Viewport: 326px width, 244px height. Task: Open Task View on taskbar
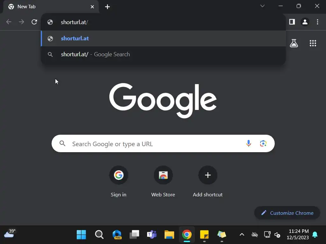pyautogui.click(x=134, y=235)
